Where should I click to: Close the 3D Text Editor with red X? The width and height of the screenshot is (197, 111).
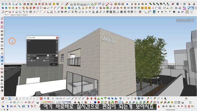[57, 38]
